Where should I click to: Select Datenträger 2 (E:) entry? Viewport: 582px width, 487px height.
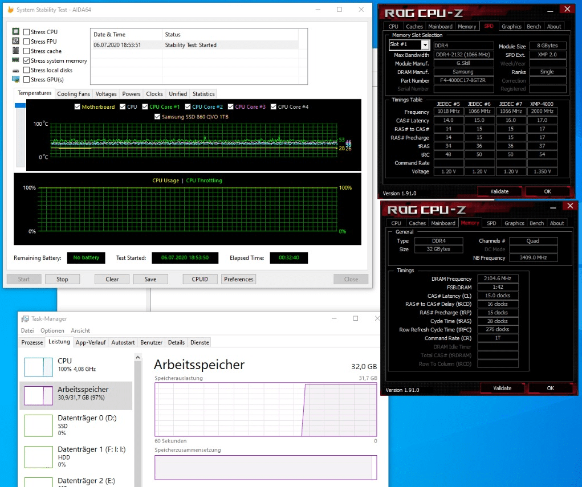pyautogui.click(x=76, y=481)
